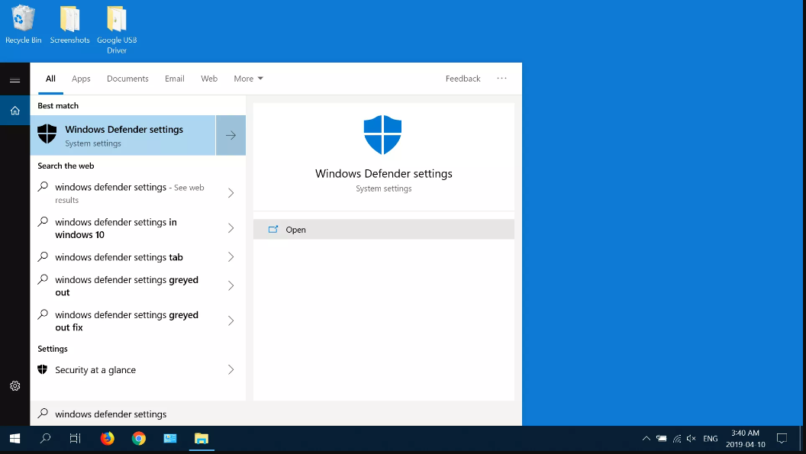Select Windows Defender settings best match

[123, 135]
